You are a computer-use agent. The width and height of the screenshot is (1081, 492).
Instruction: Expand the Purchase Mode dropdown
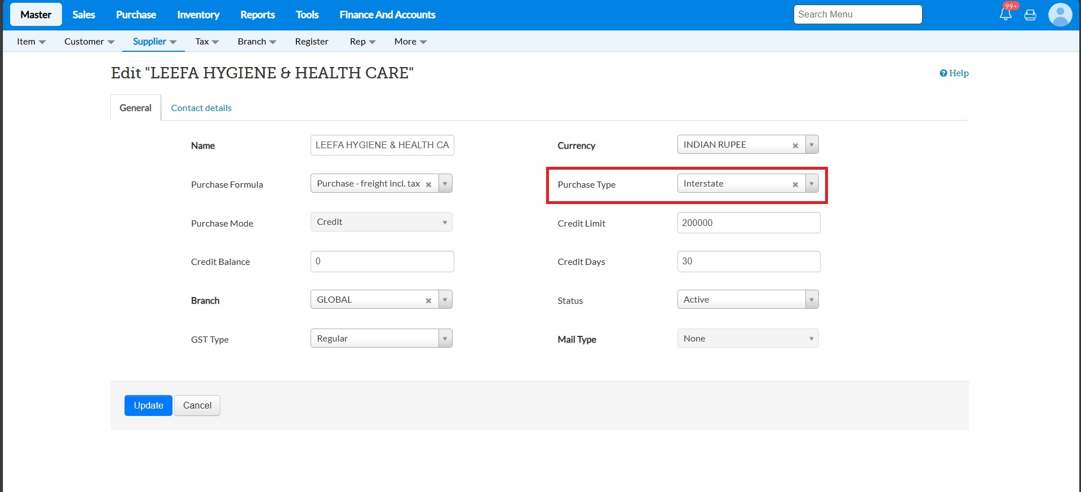coord(382,222)
